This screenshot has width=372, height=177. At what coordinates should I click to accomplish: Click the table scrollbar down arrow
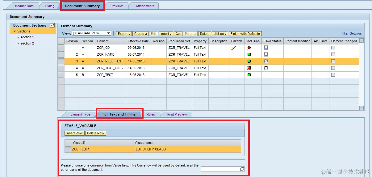click(x=362, y=107)
